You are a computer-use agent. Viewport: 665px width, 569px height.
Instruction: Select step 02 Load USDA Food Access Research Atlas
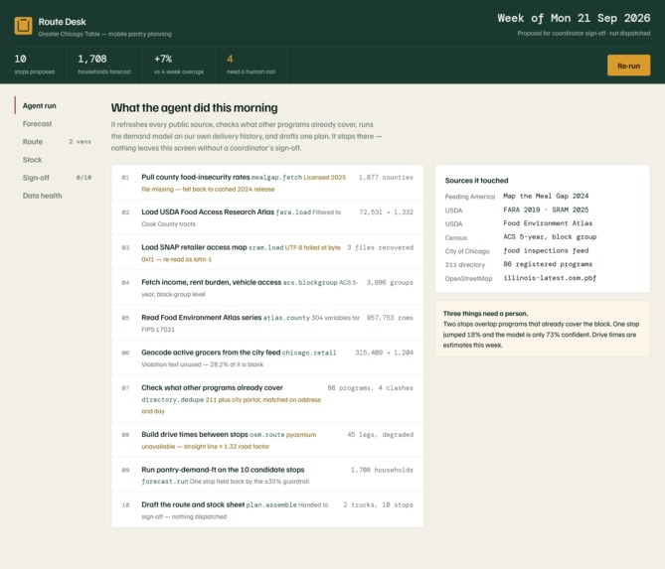pos(267,217)
